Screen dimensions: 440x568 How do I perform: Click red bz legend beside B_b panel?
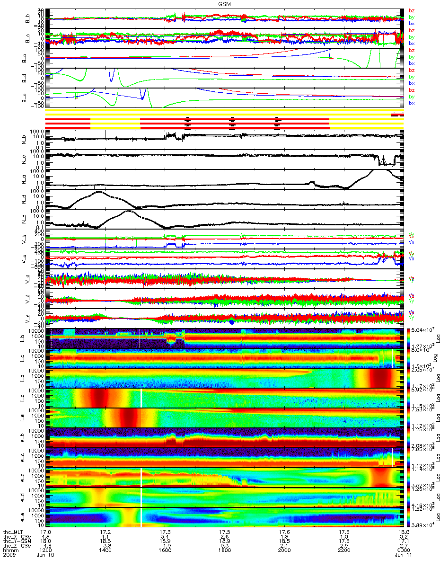click(x=412, y=11)
